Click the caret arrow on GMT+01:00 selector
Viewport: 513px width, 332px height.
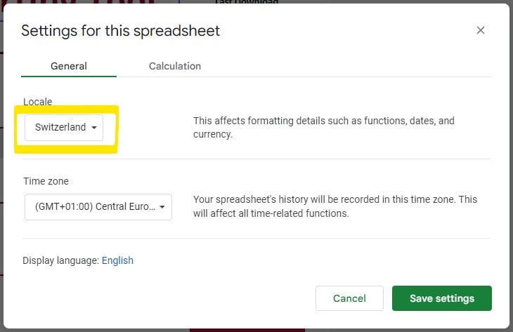pyautogui.click(x=162, y=207)
